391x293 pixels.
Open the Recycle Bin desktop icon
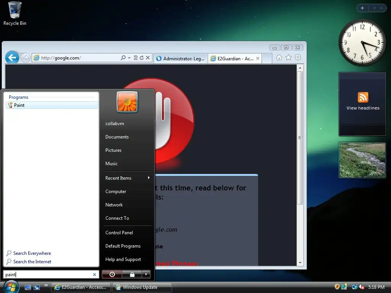click(15, 14)
